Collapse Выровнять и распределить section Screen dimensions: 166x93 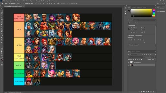click(128, 36)
